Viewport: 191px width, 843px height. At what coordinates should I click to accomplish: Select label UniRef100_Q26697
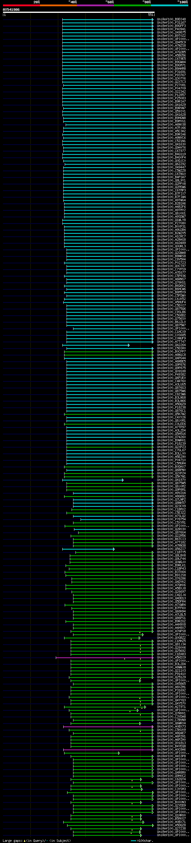click(171, 592)
